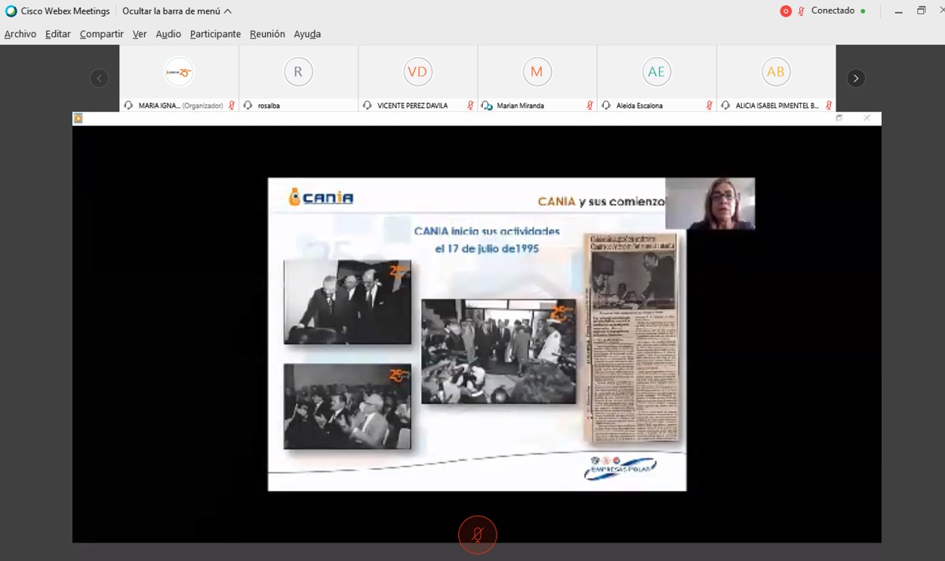Click the Conectado status text
The image size is (945, 561).
(833, 11)
